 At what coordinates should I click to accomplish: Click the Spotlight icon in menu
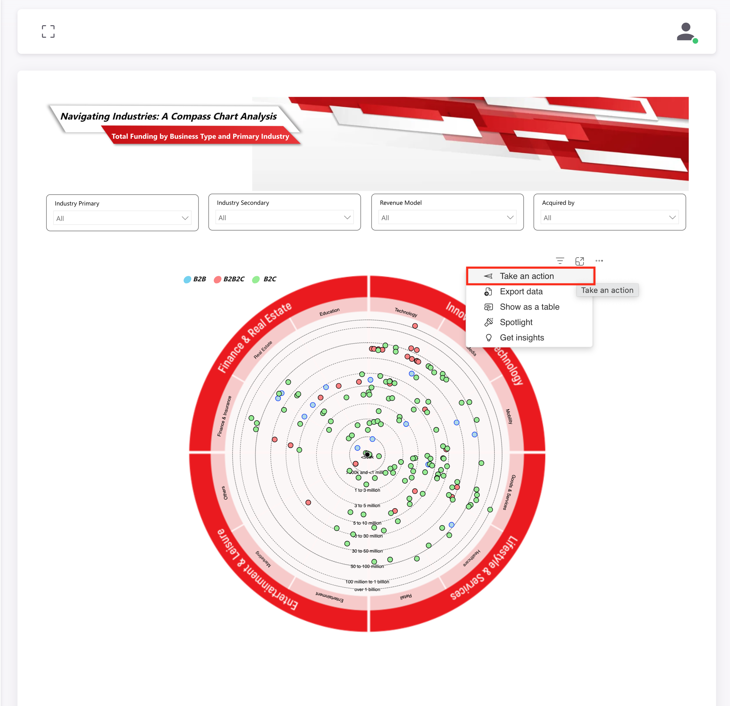tap(488, 322)
